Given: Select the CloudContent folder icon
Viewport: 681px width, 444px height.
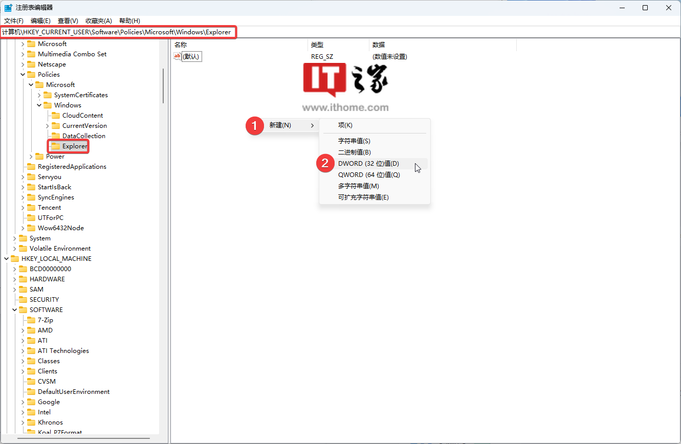Looking at the screenshot, I should click(56, 116).
